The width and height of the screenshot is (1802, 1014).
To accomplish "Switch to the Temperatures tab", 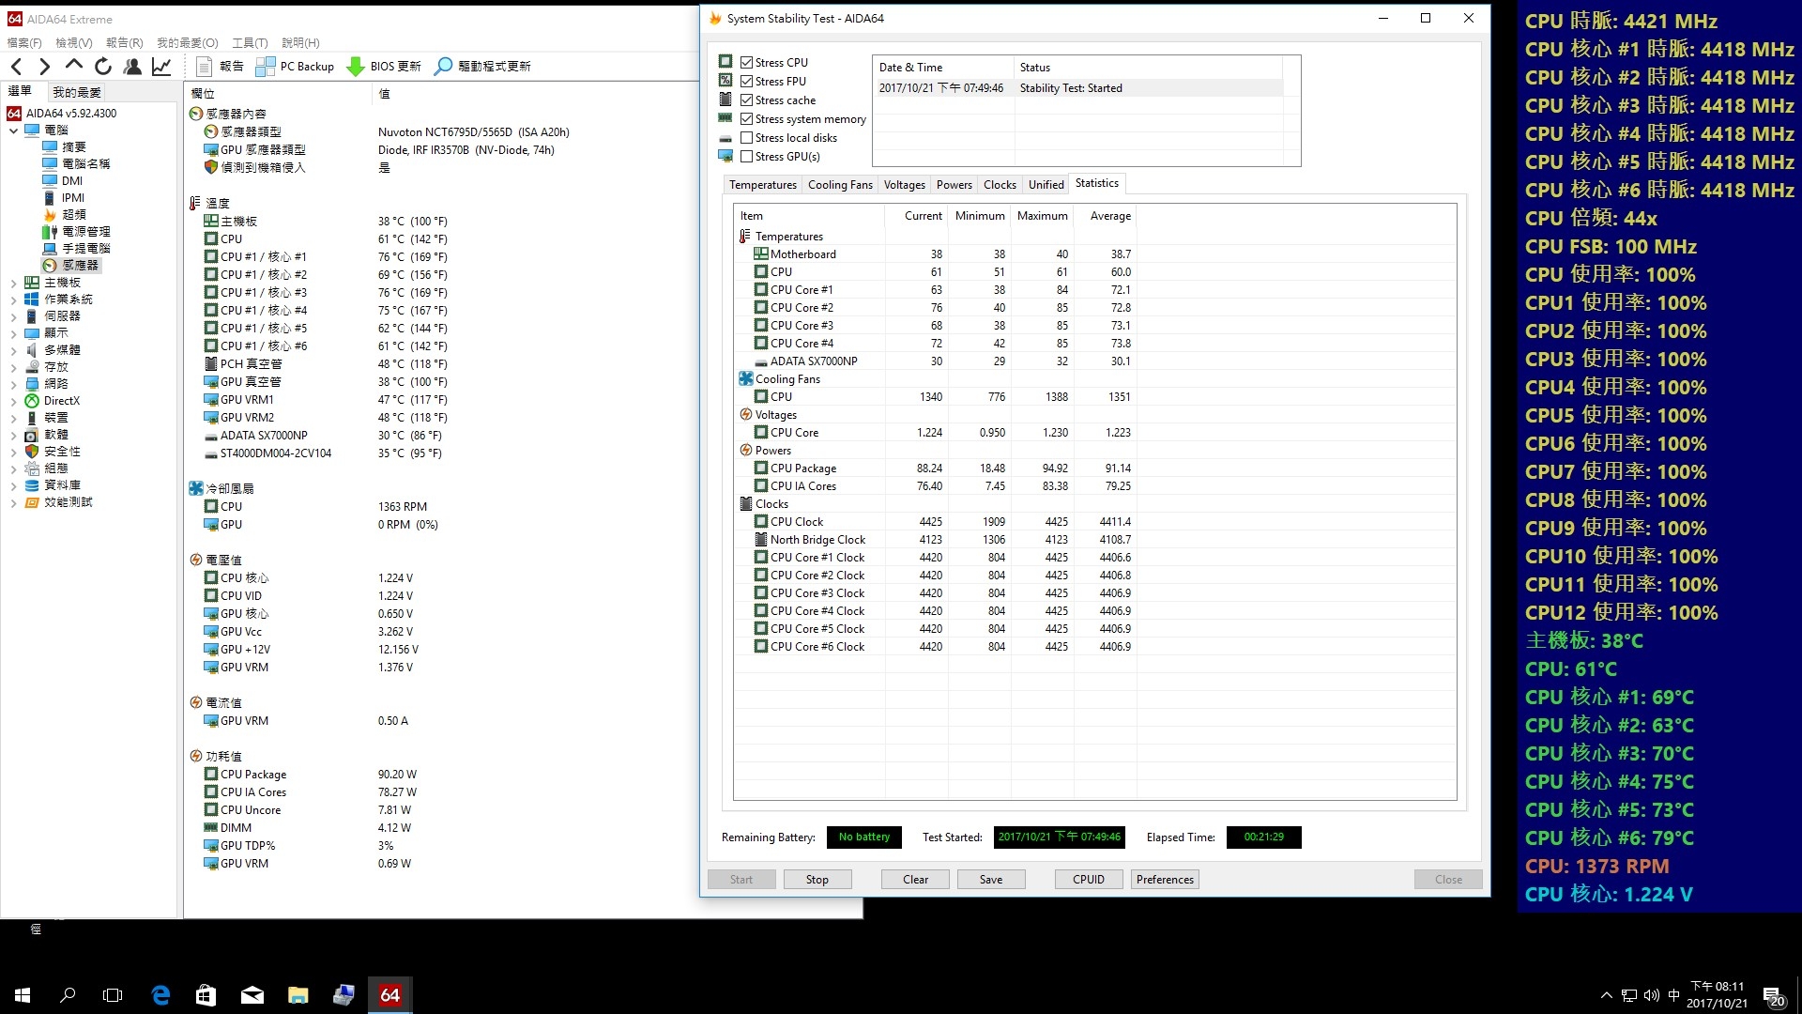I will coord(763,185).
